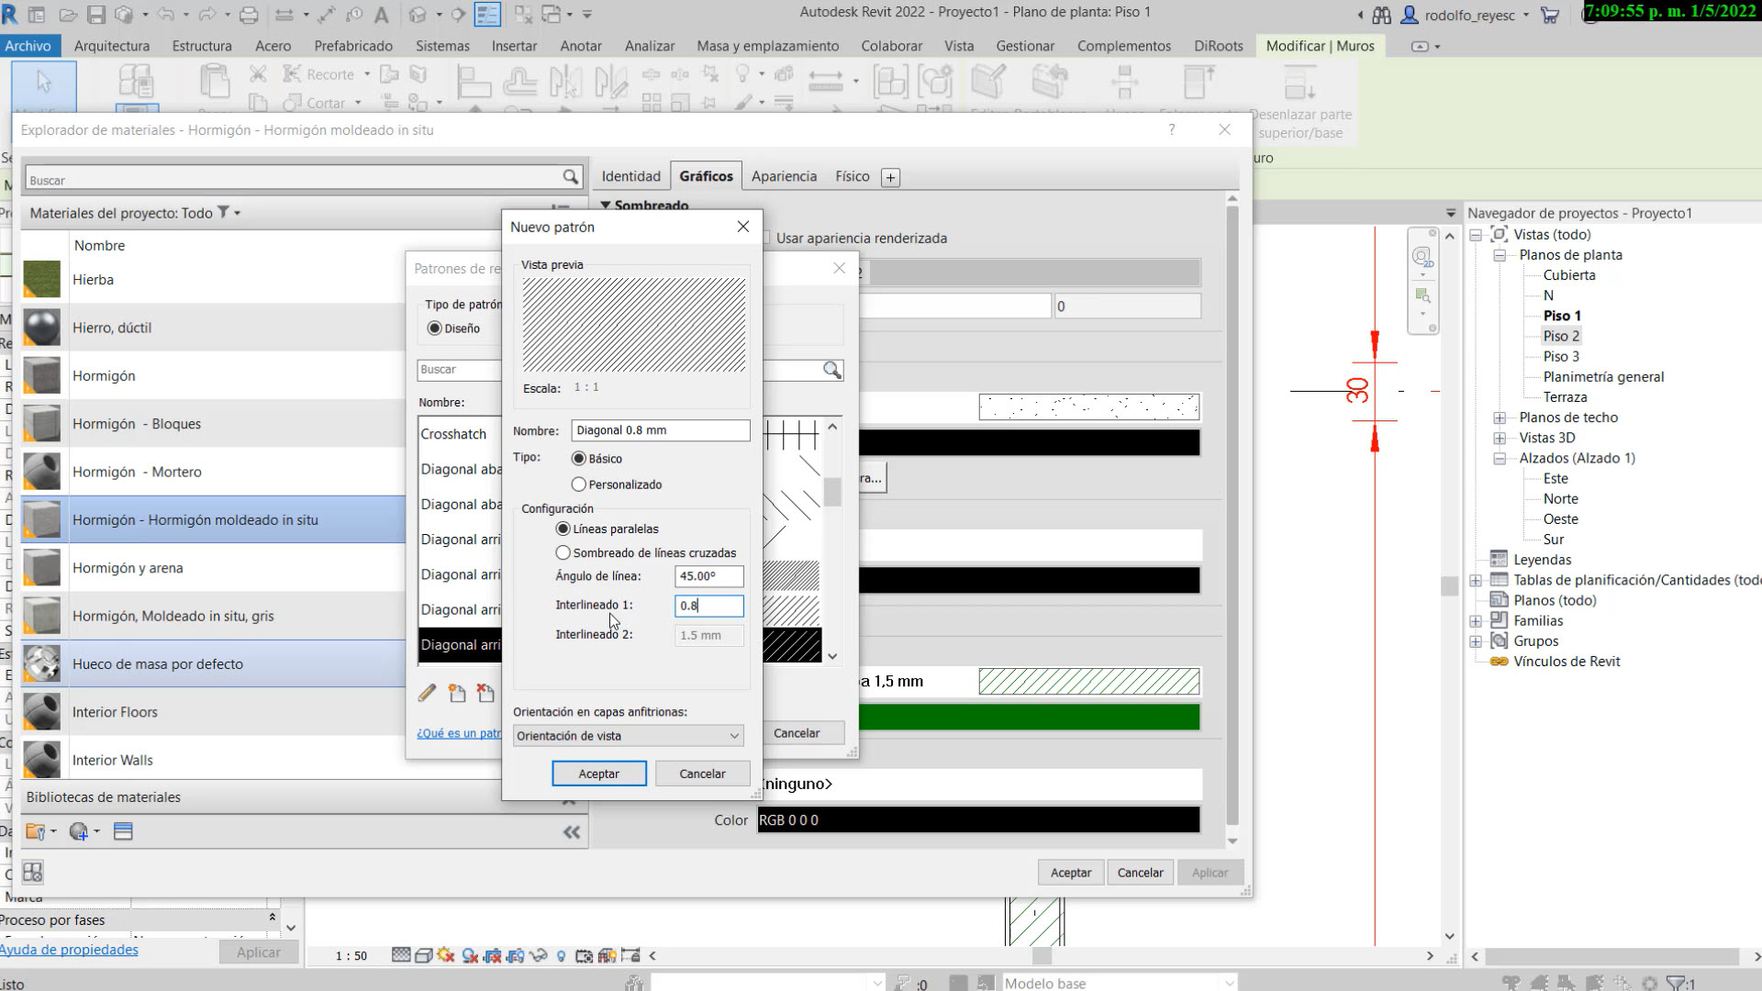Screen dimensions: 1762x991
Task: Click the filter funnel icon beside Materiales del proyecto
Action: point(223,212)
